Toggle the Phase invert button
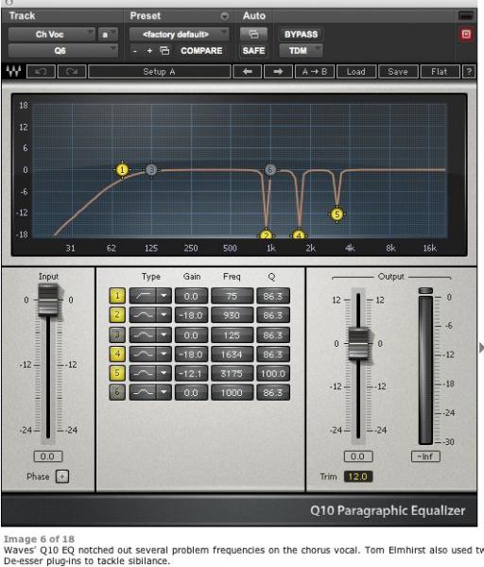Image resolution: width=484 pixels, height=567 pixels. pyautogui.click(x=62, y=476)
